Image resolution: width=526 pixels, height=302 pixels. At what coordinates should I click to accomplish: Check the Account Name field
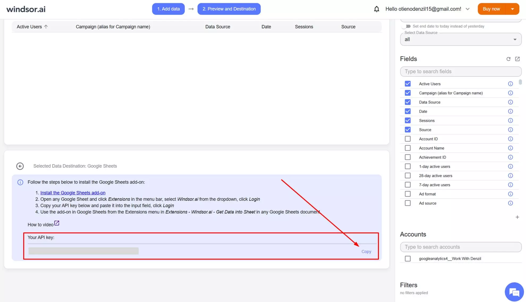tap(408, 148)
